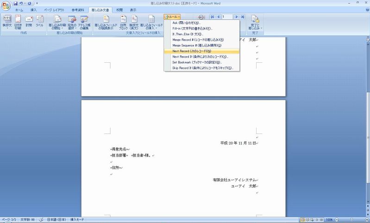Click page count ページ: 2/2 in status bar
The width and height of the screenshot is (370, 223).
[9, 219]
